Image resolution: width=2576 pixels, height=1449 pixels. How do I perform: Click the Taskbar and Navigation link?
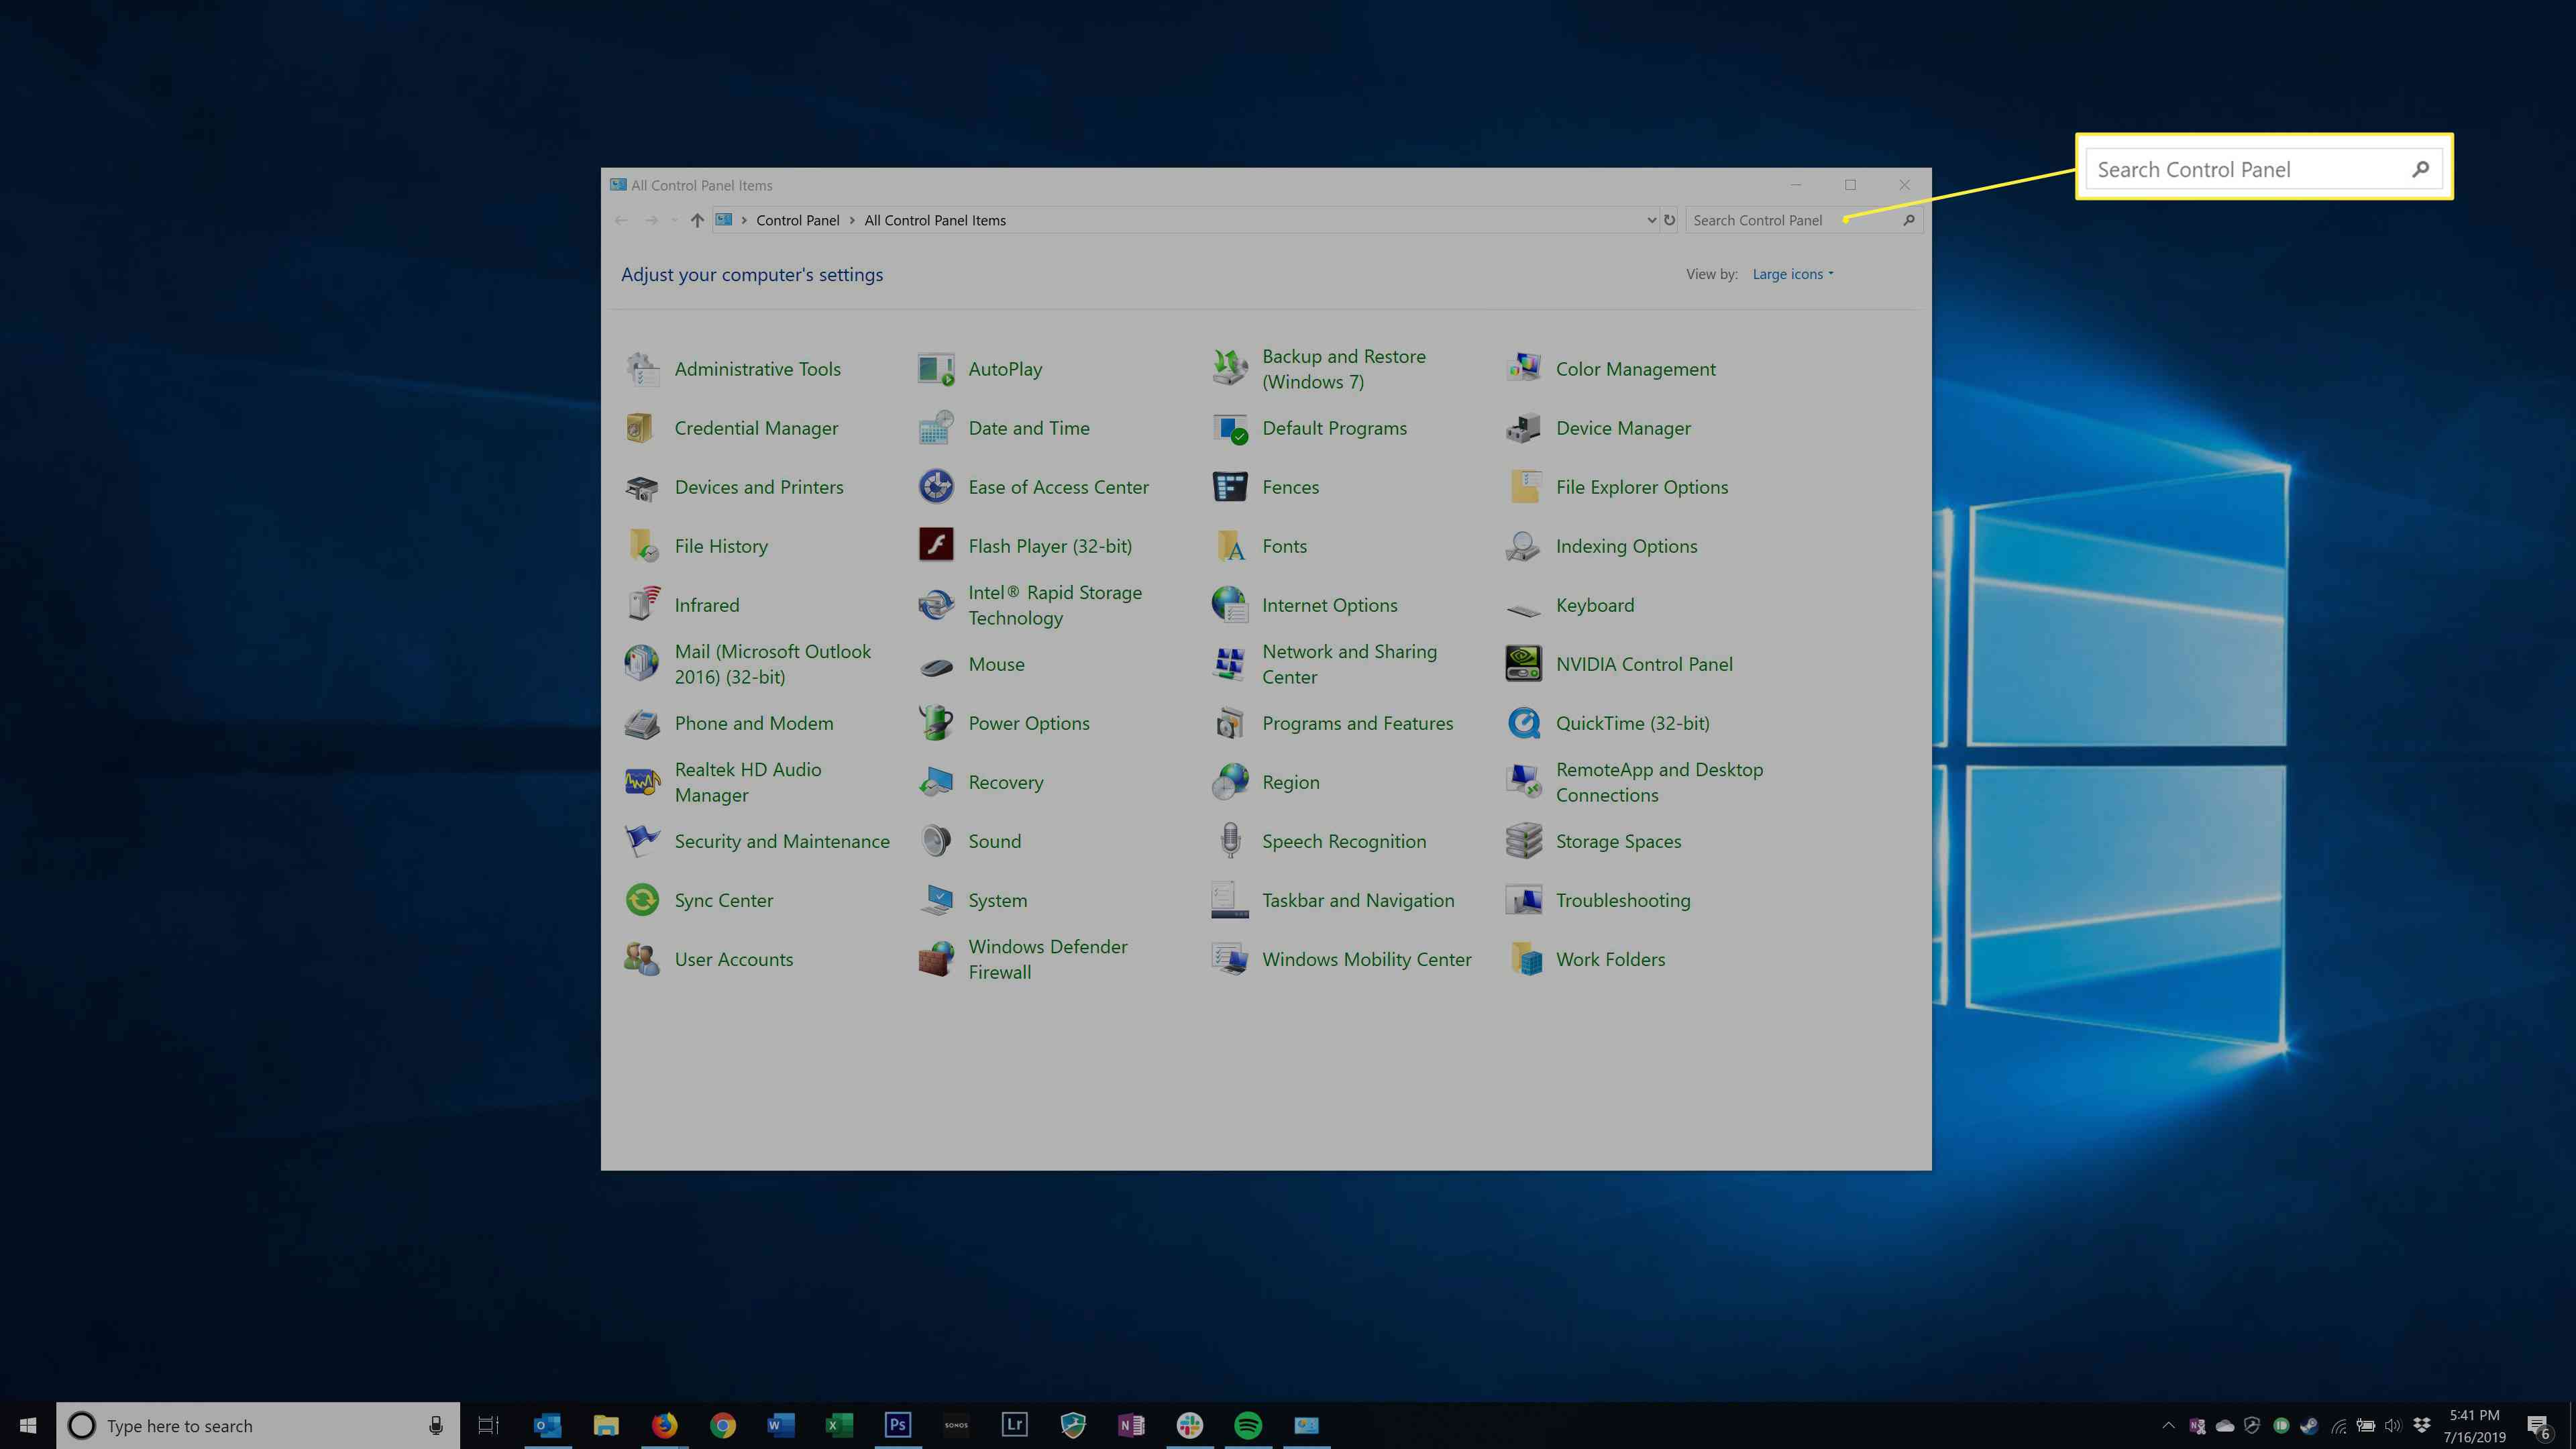[1357, 900]
